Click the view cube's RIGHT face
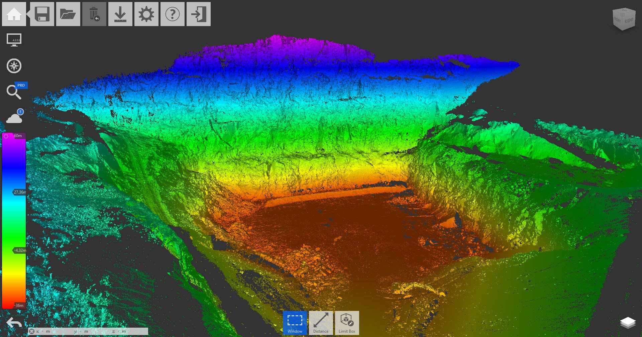This screenshot has width=642, height=337. pyautogui.click(x=629, y=21)
